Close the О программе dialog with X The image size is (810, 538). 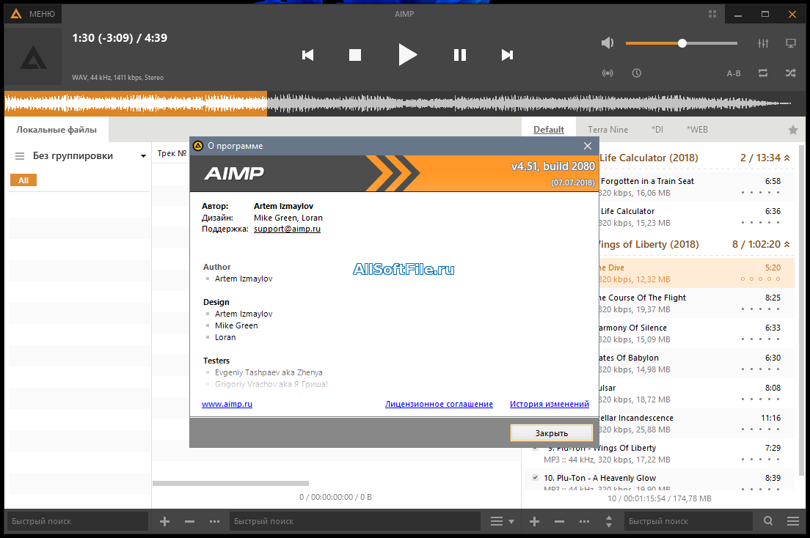click(588, 146)
